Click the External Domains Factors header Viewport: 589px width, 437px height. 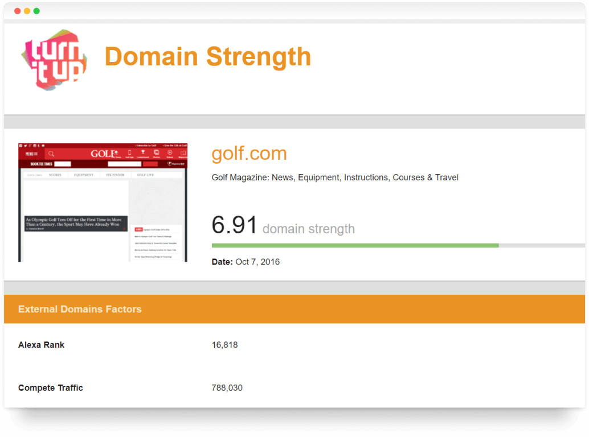click(80, 309)
